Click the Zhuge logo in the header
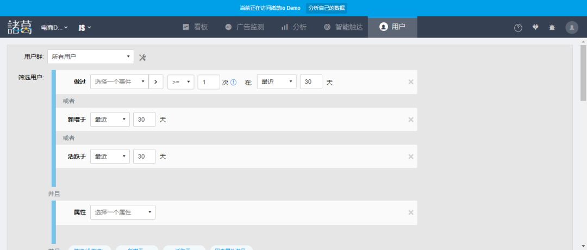The image size is (587, 250). pos(20,27)
